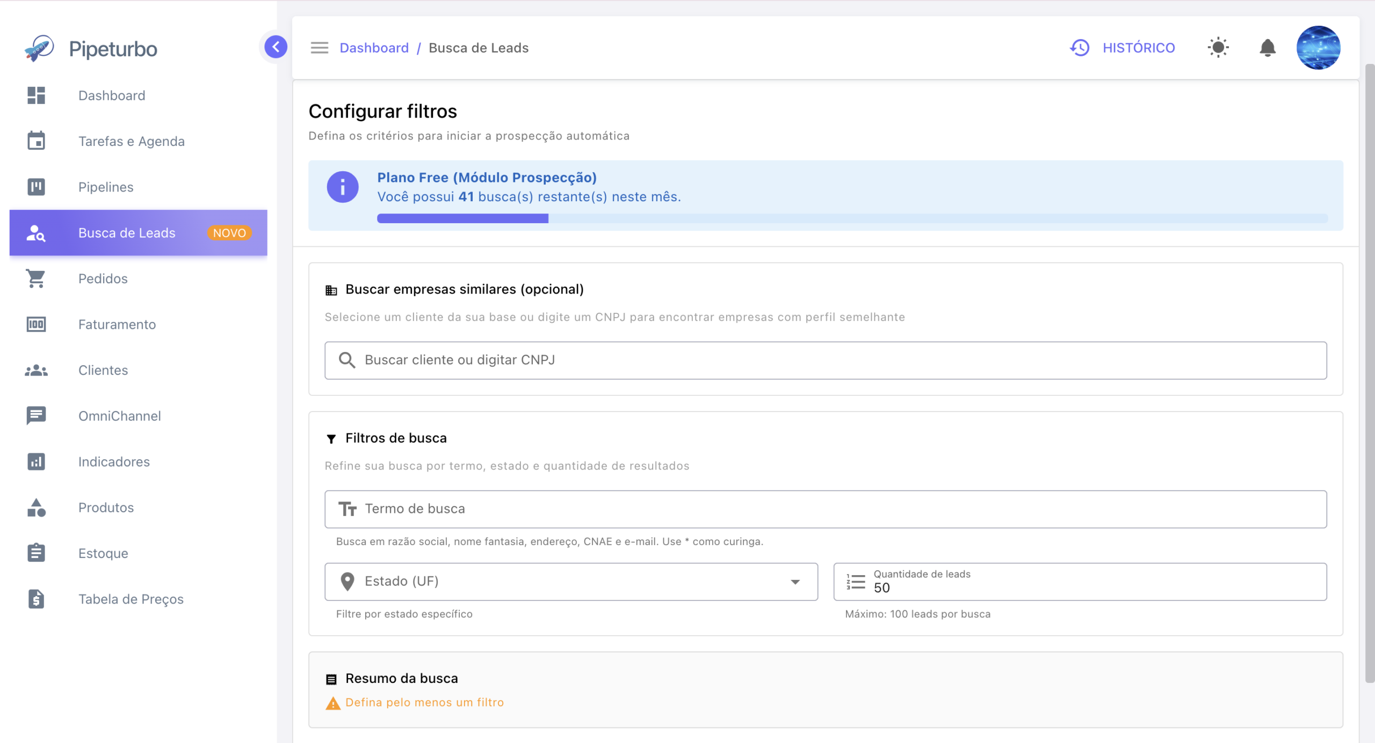The width and height of the screenshot is (1375, 743).
Task: Focus the Termo de busca field
Action: pos(826,509)
